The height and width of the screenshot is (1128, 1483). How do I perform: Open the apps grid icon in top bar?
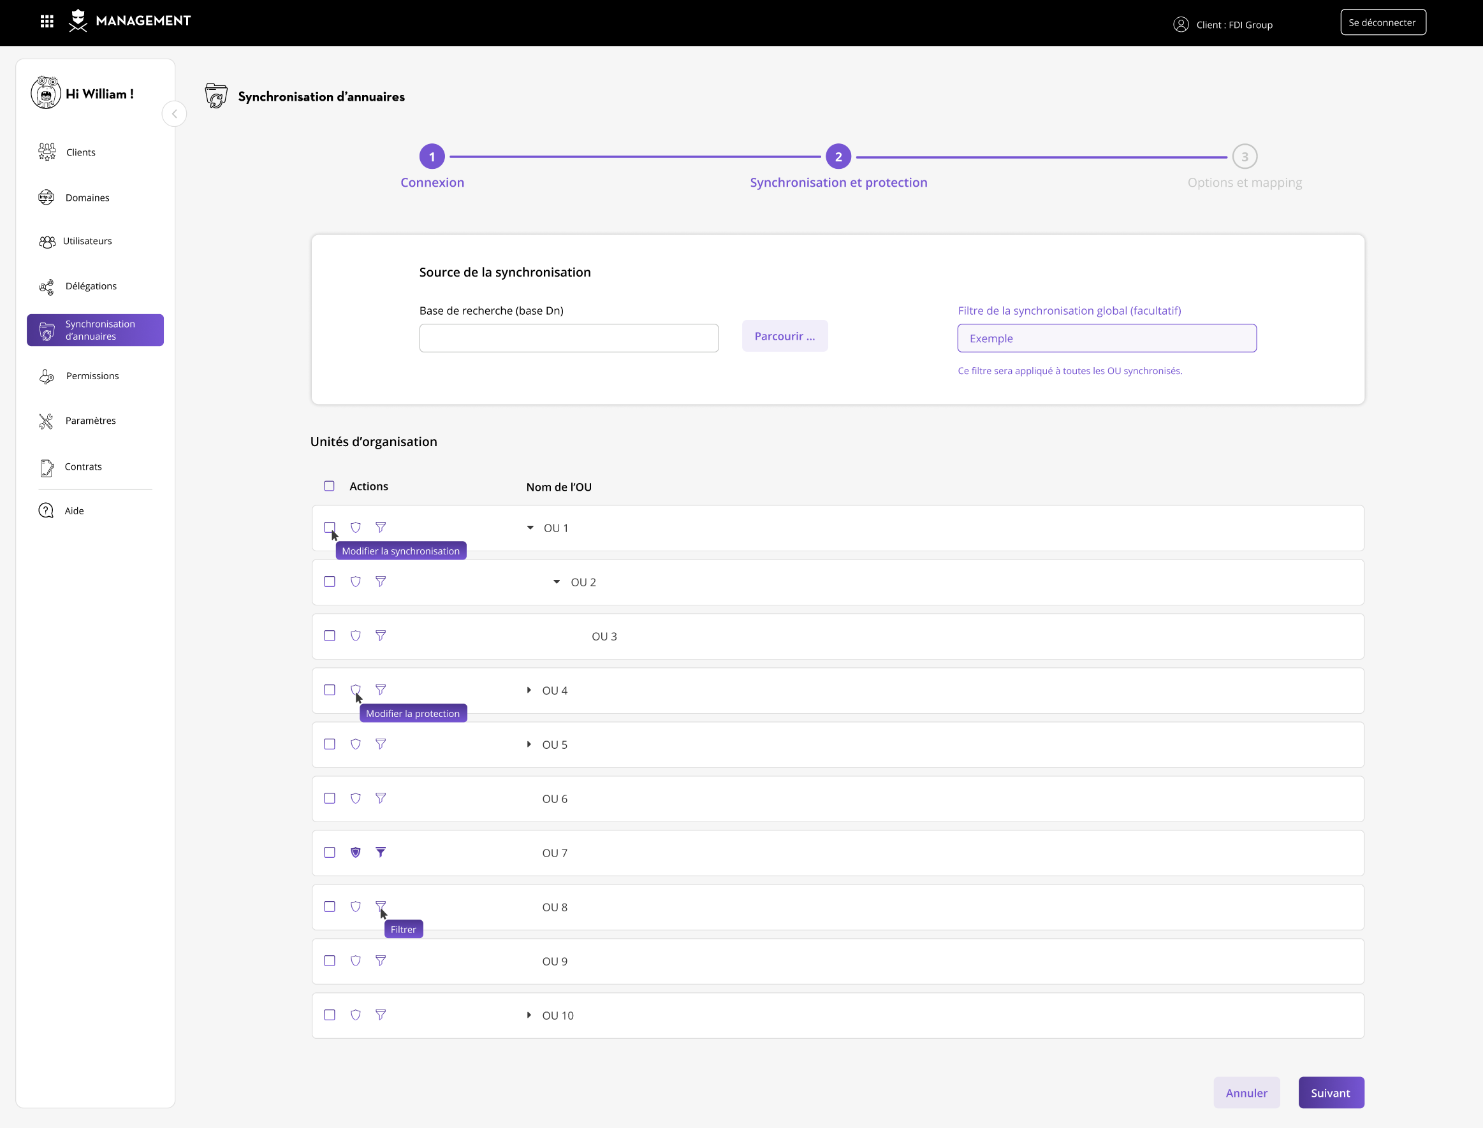pyautogui.click(x=47, y=22)
